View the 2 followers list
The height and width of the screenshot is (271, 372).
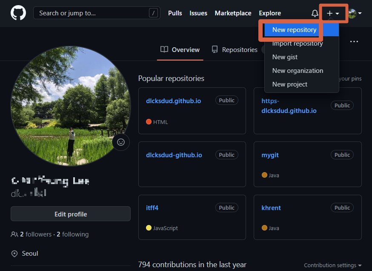click(36, 234)
